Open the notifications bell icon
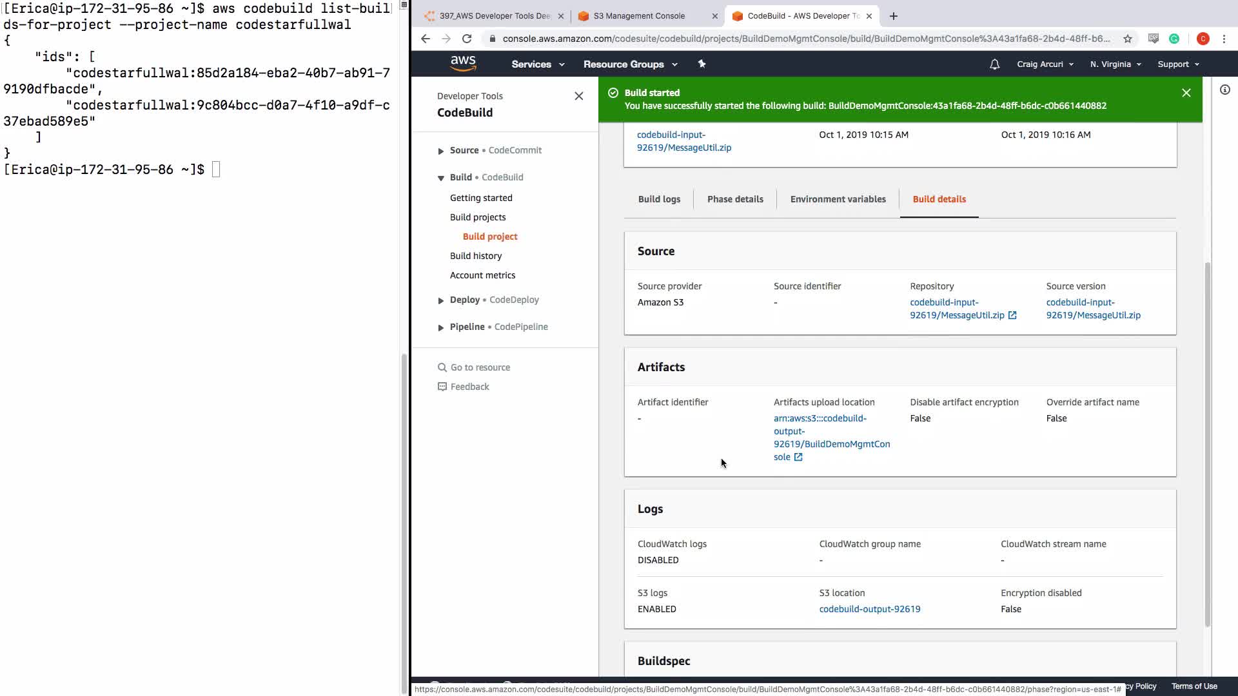 click(x=994, y=64)
